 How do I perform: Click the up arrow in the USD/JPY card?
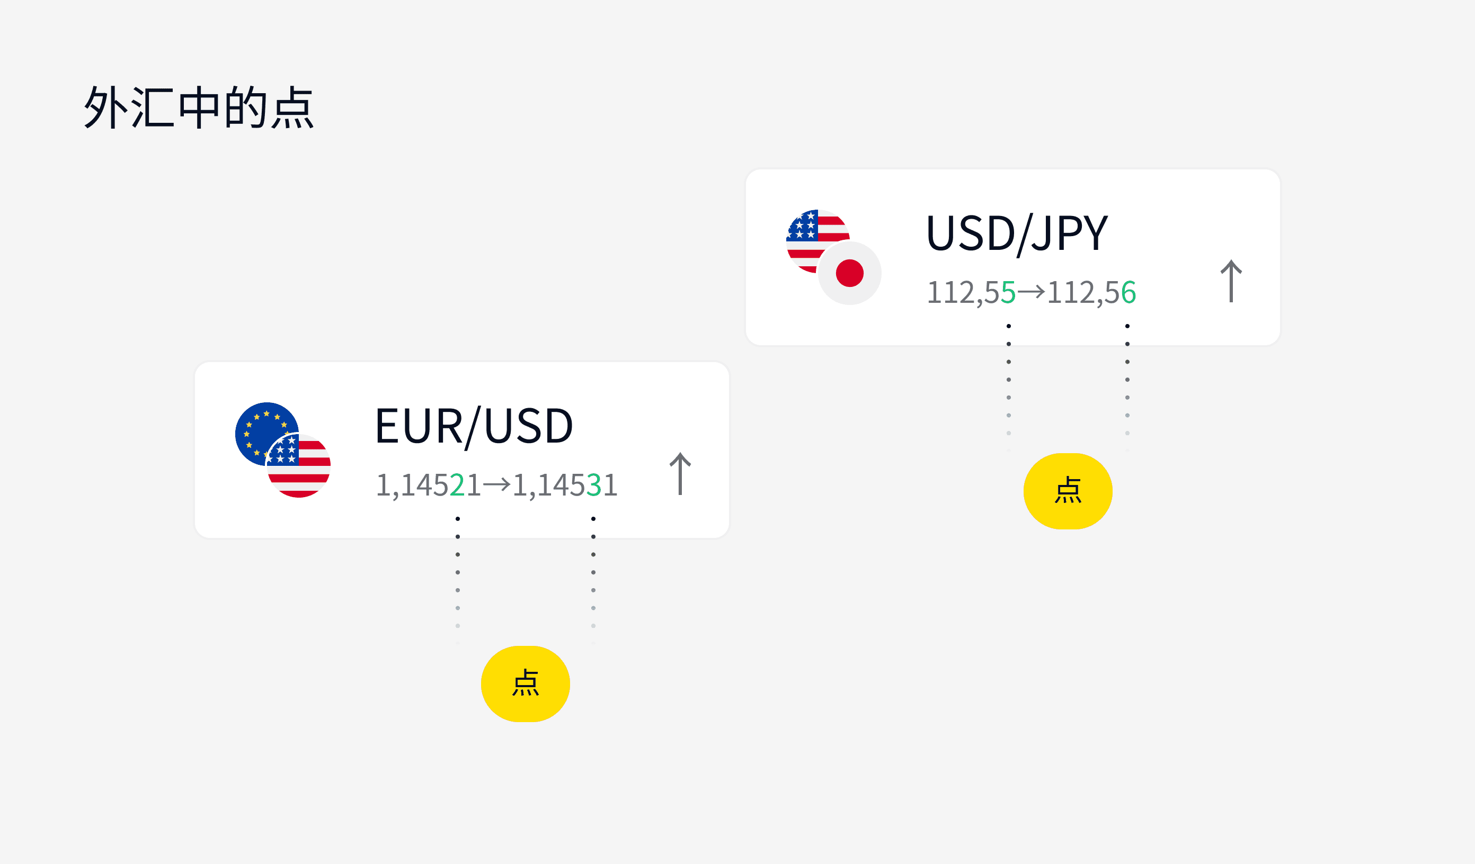pyautogui.click(x=1231, y=281)
